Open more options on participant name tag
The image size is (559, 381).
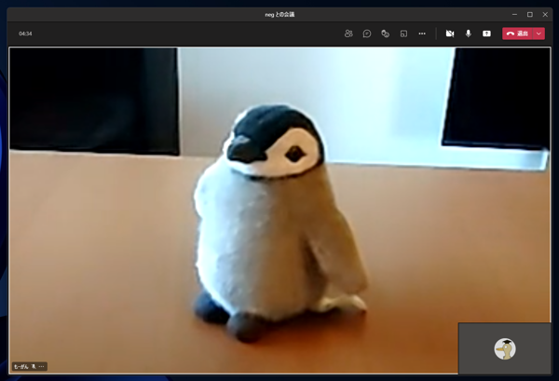click(42, 366)
